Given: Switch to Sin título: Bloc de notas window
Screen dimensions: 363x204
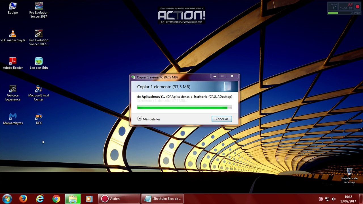Looking at the screenshot, I should (162, 199).
